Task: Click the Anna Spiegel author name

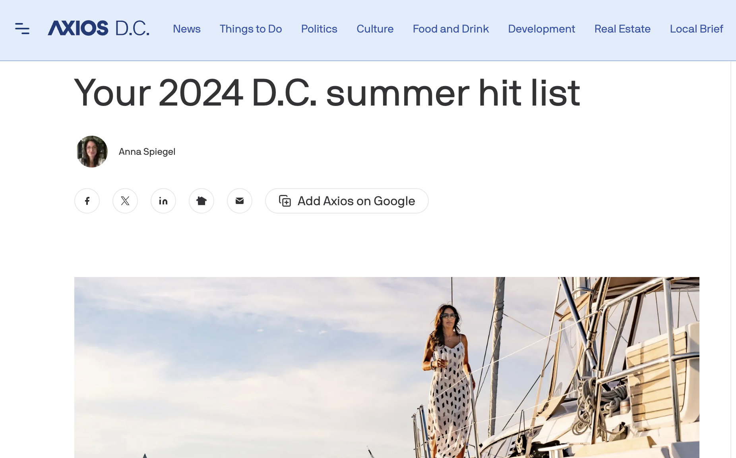Action: tap(147, 152)
